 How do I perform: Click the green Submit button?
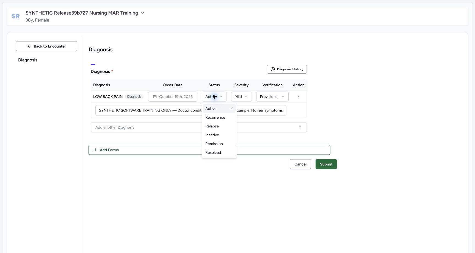coord(326,164)
